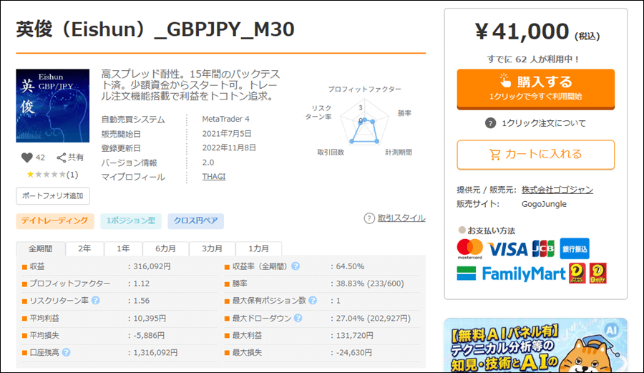Click the help icon beside 収益率（全期間）
644x373 pixels.
click(296, 266)
